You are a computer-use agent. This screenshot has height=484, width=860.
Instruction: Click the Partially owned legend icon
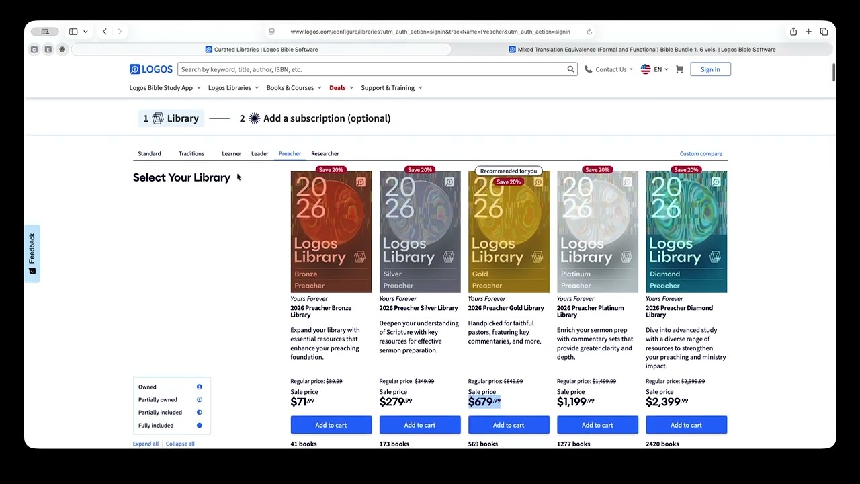coord(199,399)
